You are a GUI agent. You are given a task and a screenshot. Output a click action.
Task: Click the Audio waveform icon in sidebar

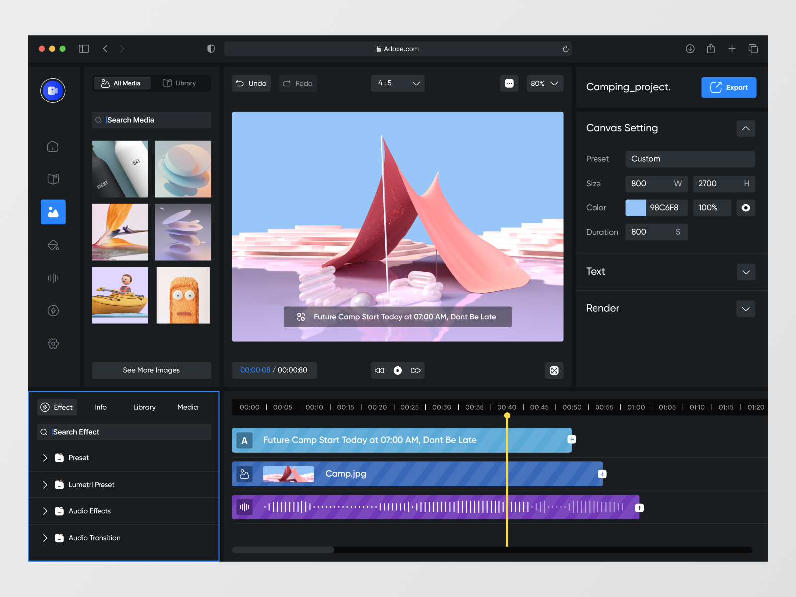point(53,278)
